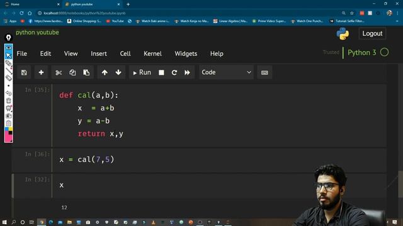Click the camera snapshot icon in annotation toolbar

click(x=8, y=116)
